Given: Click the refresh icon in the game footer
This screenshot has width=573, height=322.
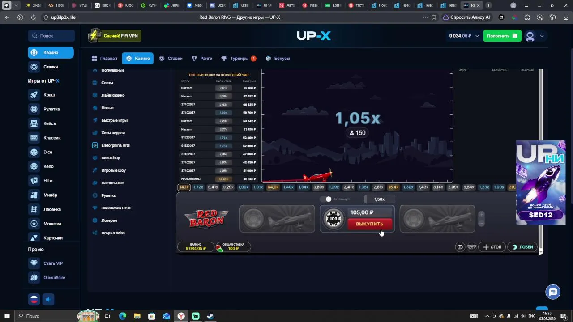Looking at the screenshot, I should tap(460, 247).
